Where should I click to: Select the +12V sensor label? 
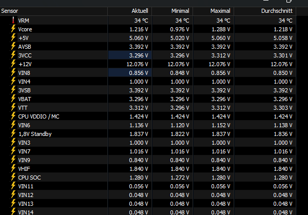25,64
